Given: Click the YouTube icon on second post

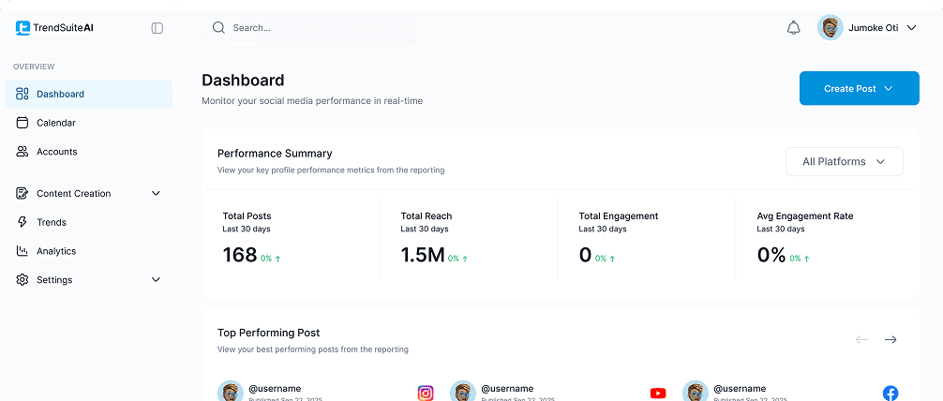Looking at the screenshot, I should tap(658, 393).
